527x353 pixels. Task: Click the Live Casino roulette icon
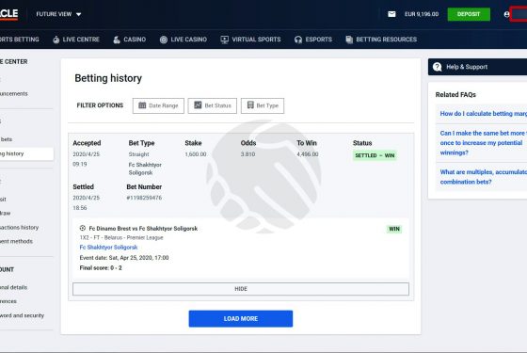tap(164, 40)
